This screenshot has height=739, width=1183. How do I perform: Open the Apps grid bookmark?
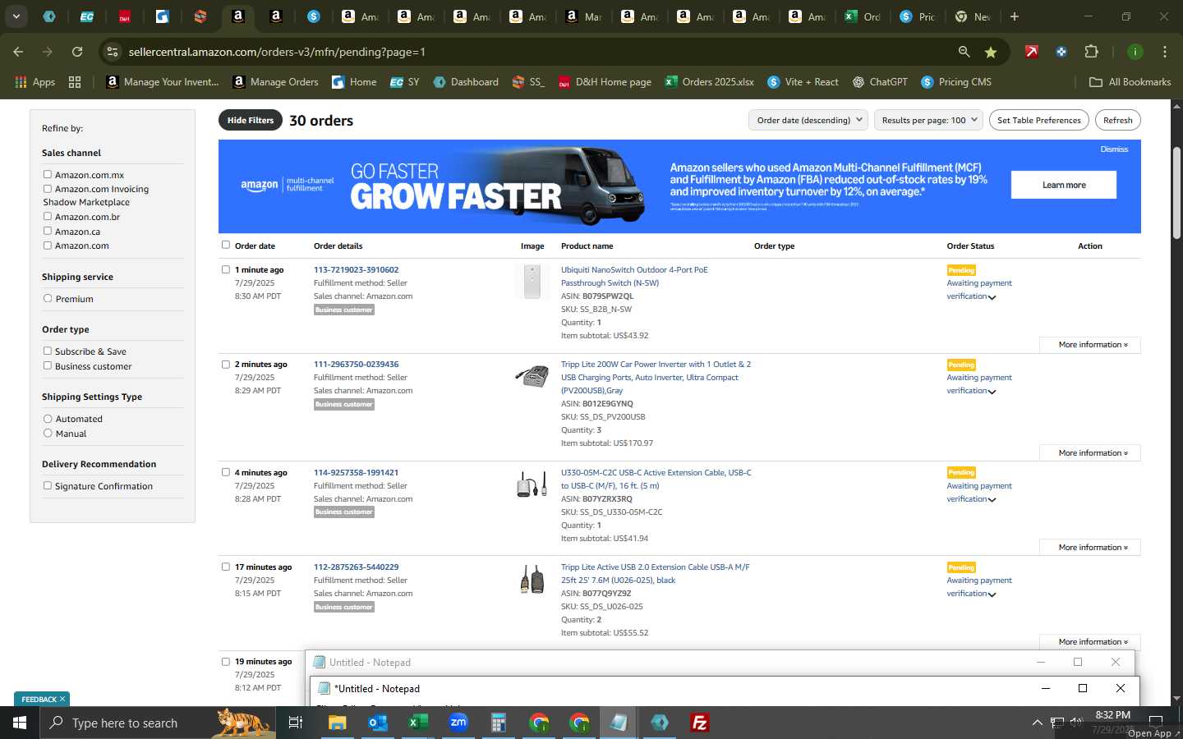point(35,82)
